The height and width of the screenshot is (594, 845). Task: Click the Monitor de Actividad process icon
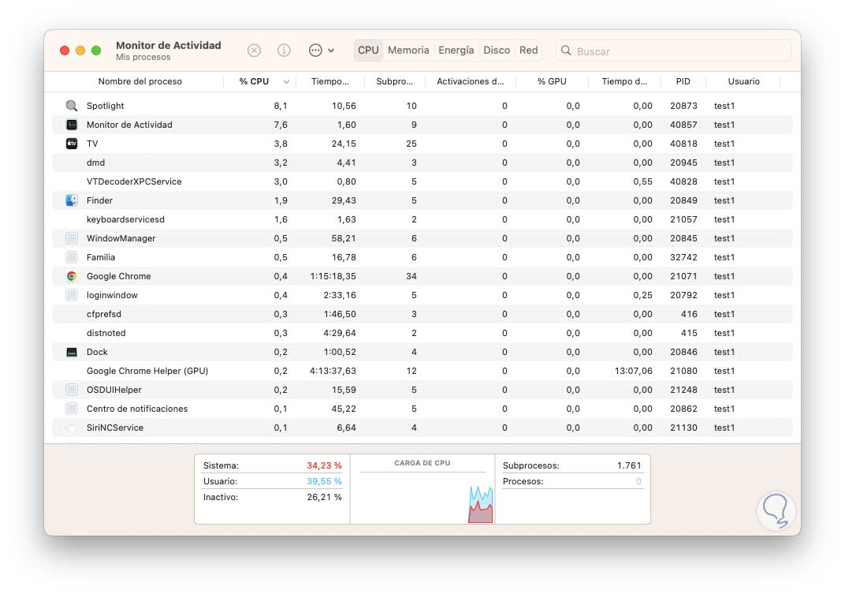tap(71, 125)
